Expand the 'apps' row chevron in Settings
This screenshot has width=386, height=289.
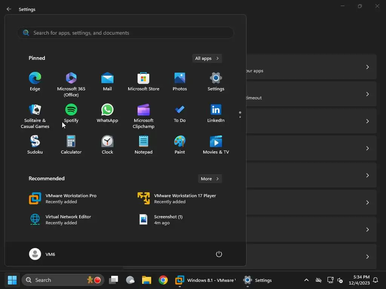(x=367, y=67)
